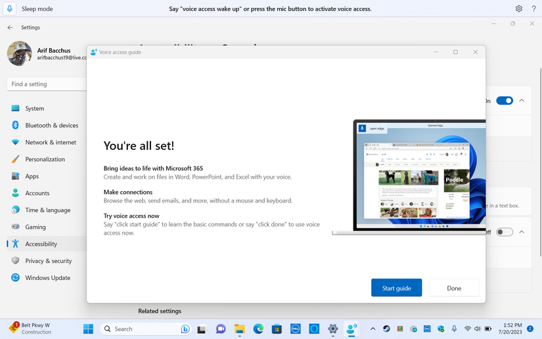
Task: Collapse the section beside the On toggle
Action: point(522,101)
